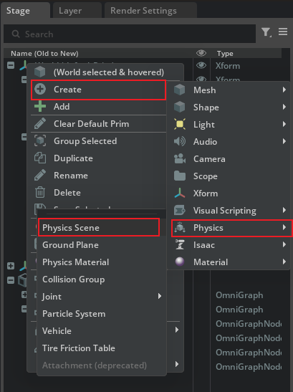Click the Camera icon in submenu

click(180, 158)
